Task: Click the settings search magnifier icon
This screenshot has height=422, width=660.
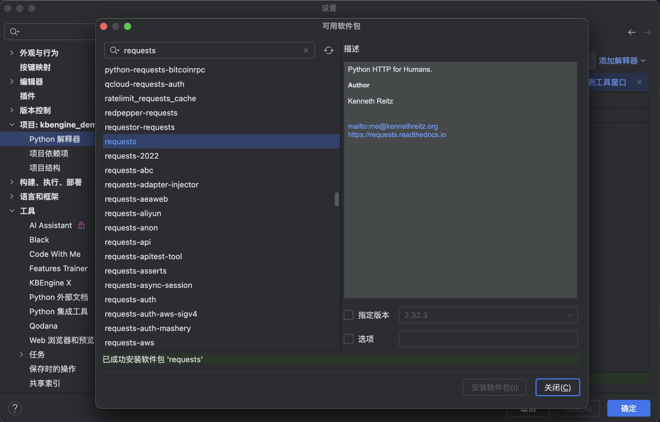Action: pyautogui.click(x=14, y=31)
